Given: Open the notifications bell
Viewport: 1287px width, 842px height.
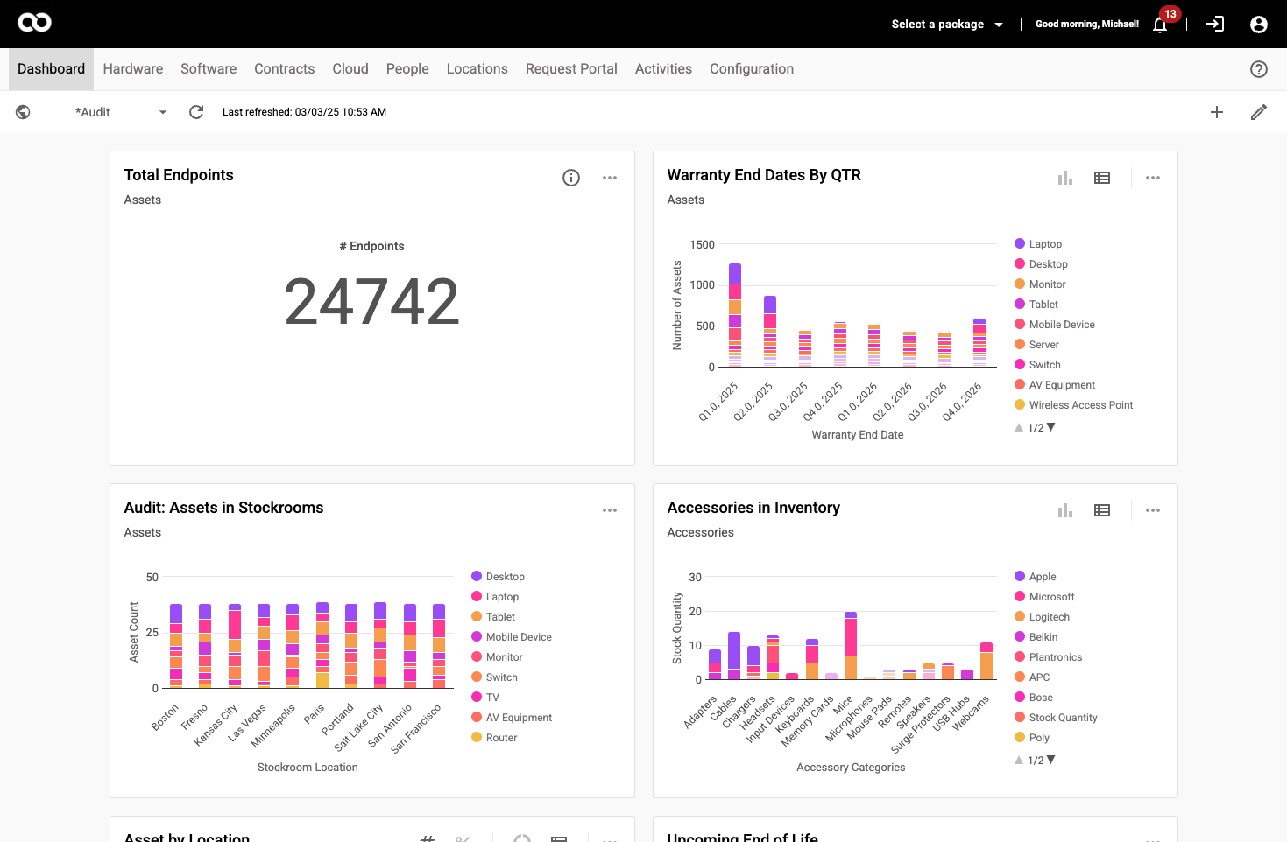Looking at the screenshot, I should pyautogui.click(x=1160, y=25).
